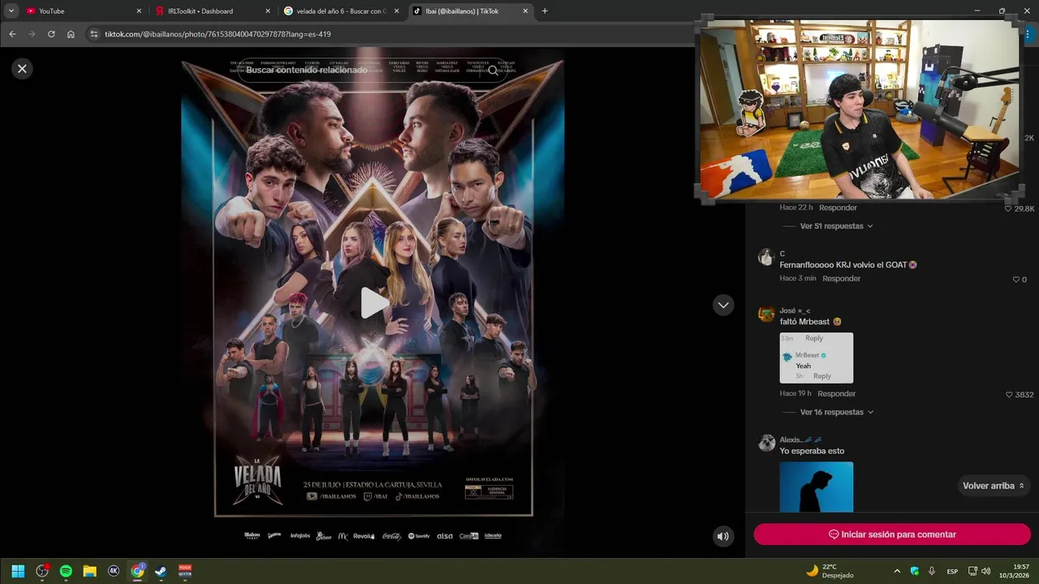Open the blue silhouette image in Alexis's comment
Image resolution: width=1039 pixels, height=584 pixels.
coord(817,487)
